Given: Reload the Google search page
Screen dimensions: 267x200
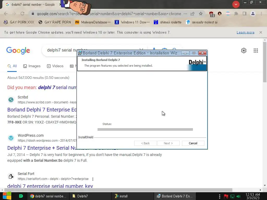Looking at the screenshot, I should (x=22, y=14).
